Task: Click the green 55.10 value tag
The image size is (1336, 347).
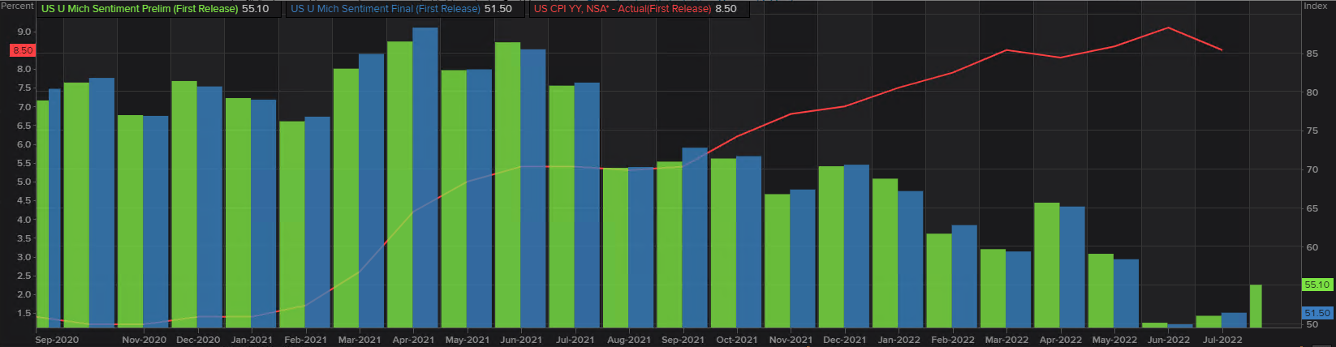Action: pyautogui.click(x=1317, y=285)
